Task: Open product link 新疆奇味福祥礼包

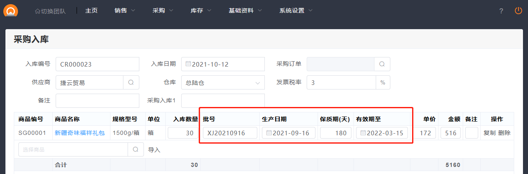Action: tap(79, 133)
